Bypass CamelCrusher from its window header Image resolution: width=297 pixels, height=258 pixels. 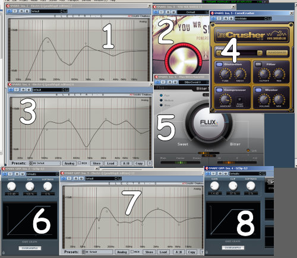click(219, 18)
